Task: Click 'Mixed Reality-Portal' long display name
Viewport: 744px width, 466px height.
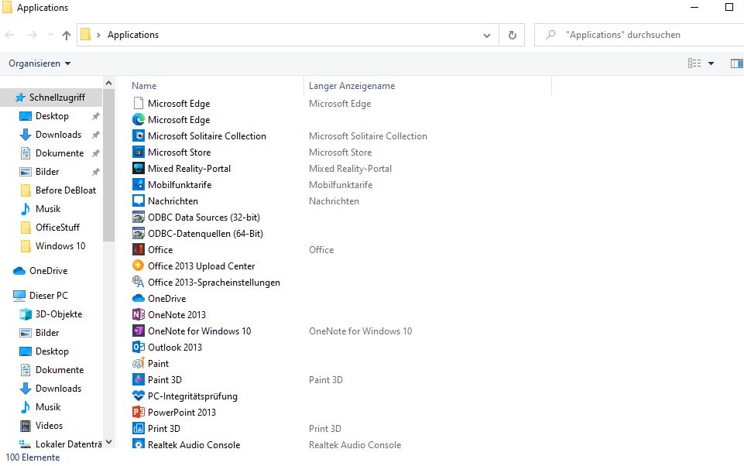Action: click(x=350, y=169)
